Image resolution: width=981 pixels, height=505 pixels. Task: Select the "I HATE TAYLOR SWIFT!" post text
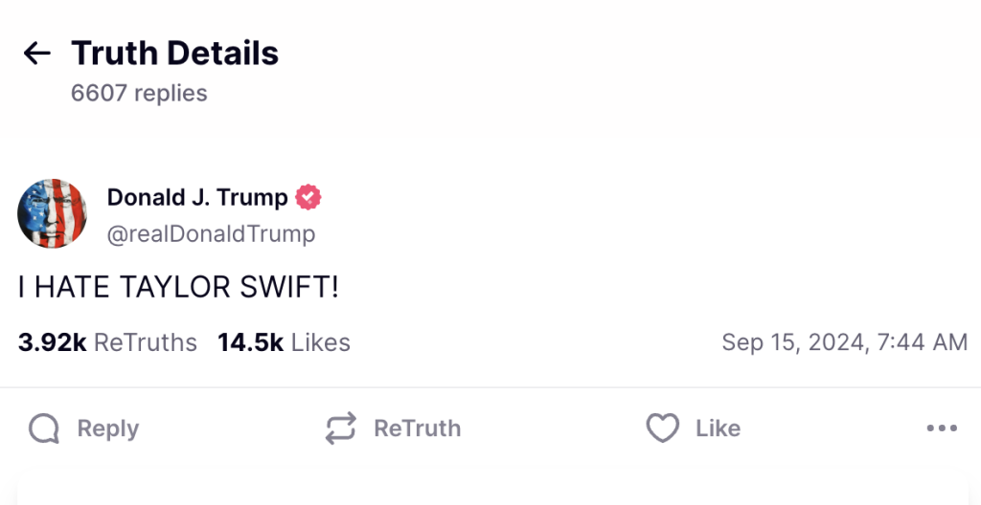tap(178, 288)
